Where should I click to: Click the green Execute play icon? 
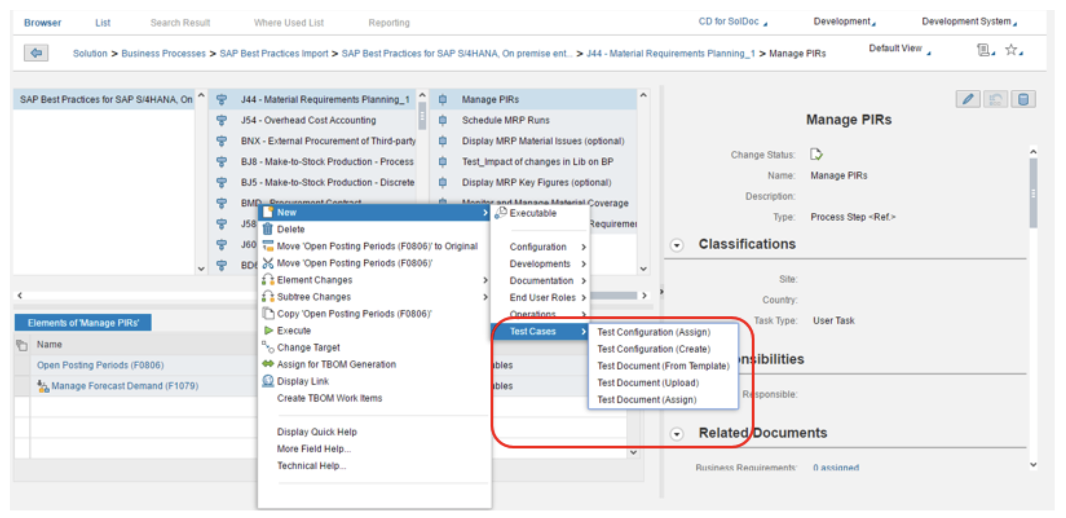268,330
